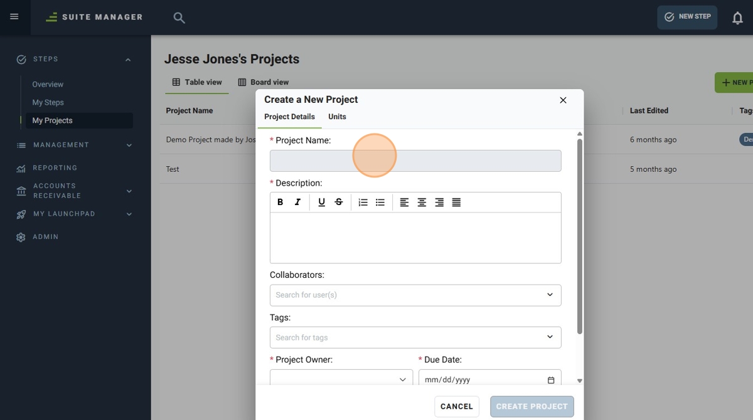Image resolution: width=753 pixels, height=420 pixels.
Task: Switch to Board view
Action: pos(264,82)
